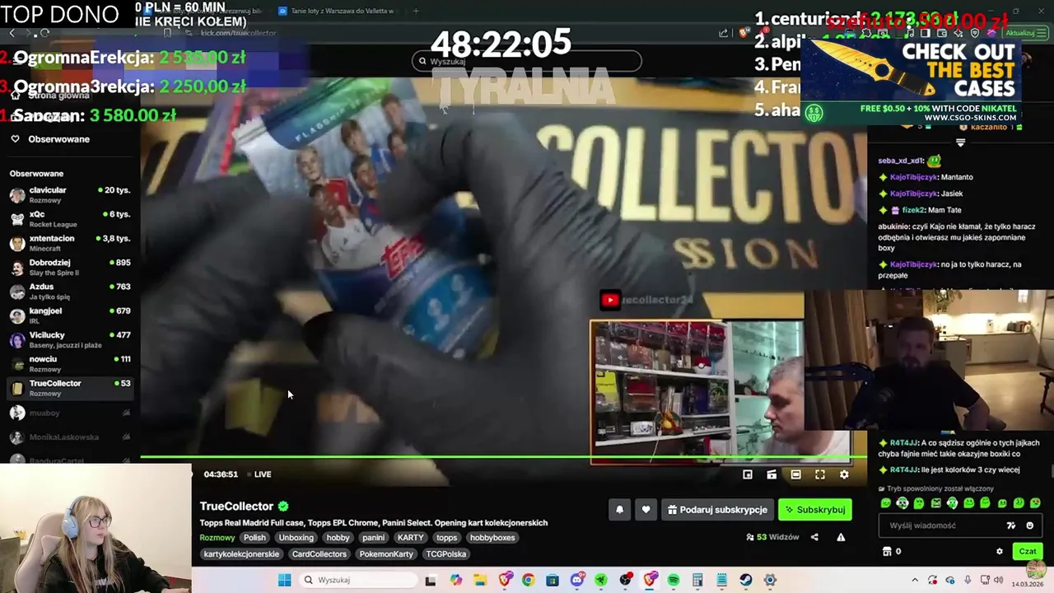Click Windows Start button
The height and width of the screenshot is (593, 1054).
(284, 580)
